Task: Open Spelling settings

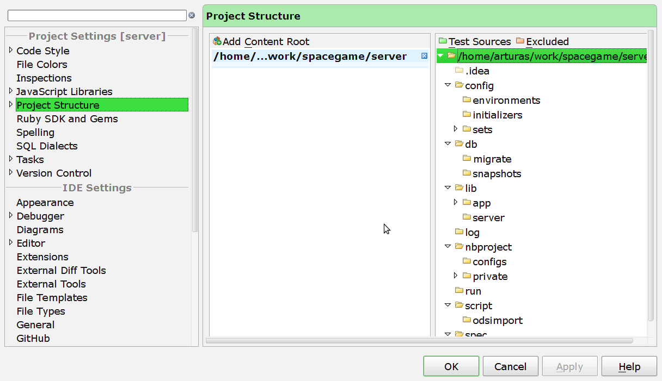Action: click(x=35, y=132)
